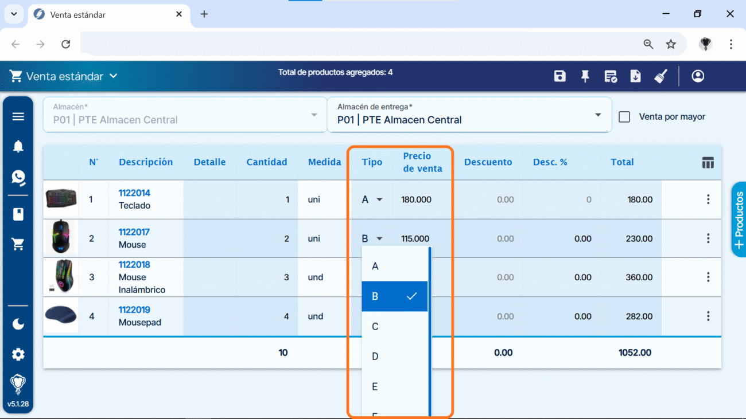The width and height of the screenshot is (746, 419).
Task: Click product code link 1122018
Action: point(134,265)
